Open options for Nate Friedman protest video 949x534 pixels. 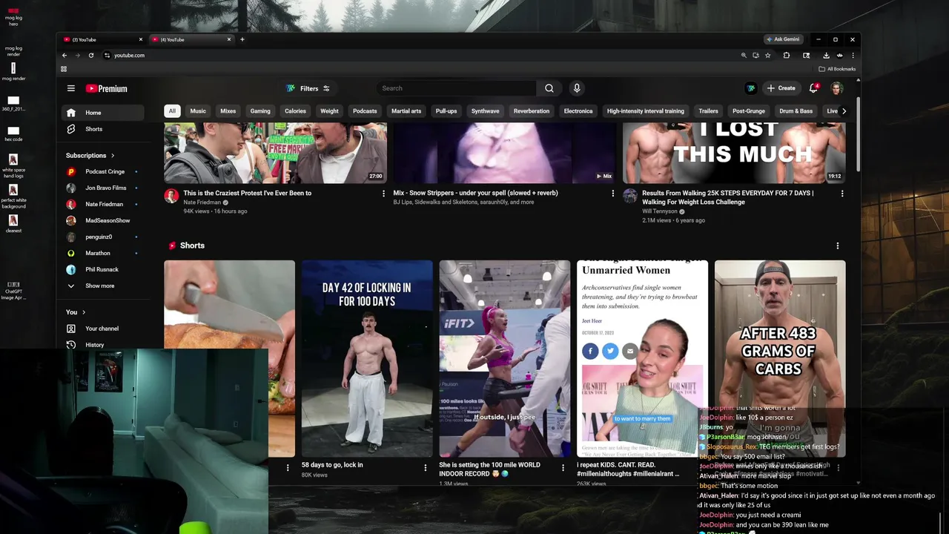[383, 194]
